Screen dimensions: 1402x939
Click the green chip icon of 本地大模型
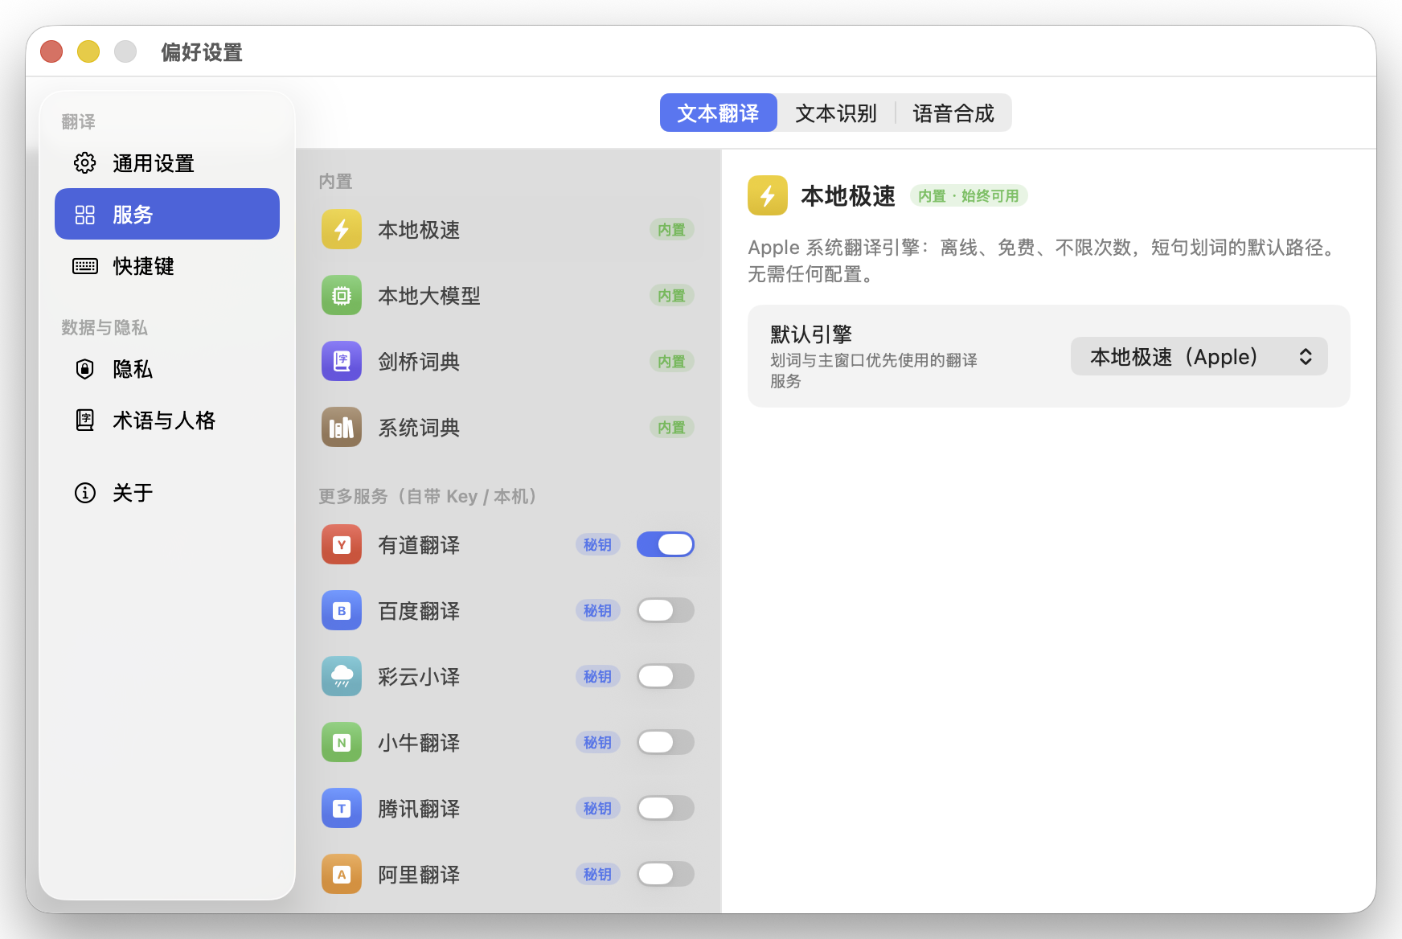pos(342,296)
